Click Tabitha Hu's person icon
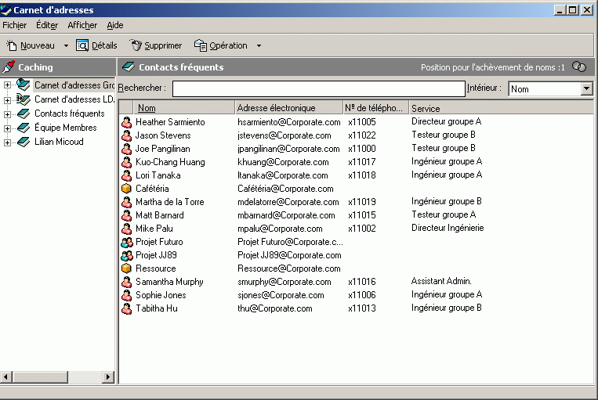Screen dimensions: 598x400 pos(127,309)
